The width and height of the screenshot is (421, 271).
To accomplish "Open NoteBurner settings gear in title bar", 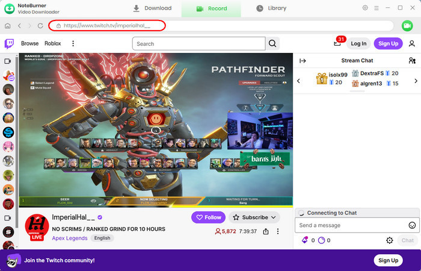I will [x=365, y=8].
